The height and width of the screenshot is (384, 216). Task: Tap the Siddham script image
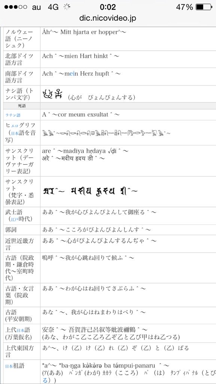(90, 191)
